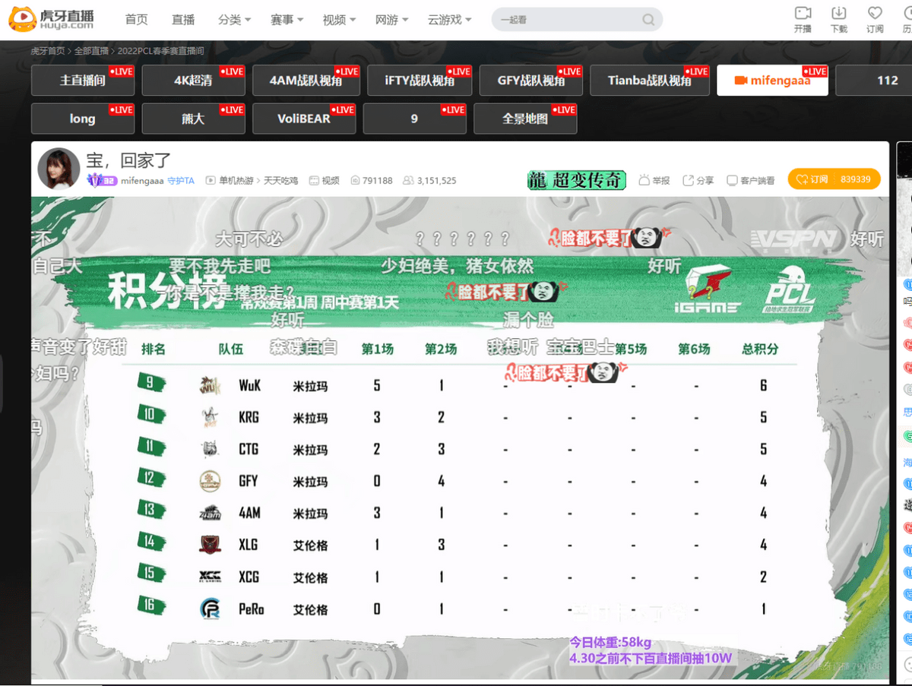Click the 第1场 column header
This screenshot has width=912, height=686.
coord(378,349)
